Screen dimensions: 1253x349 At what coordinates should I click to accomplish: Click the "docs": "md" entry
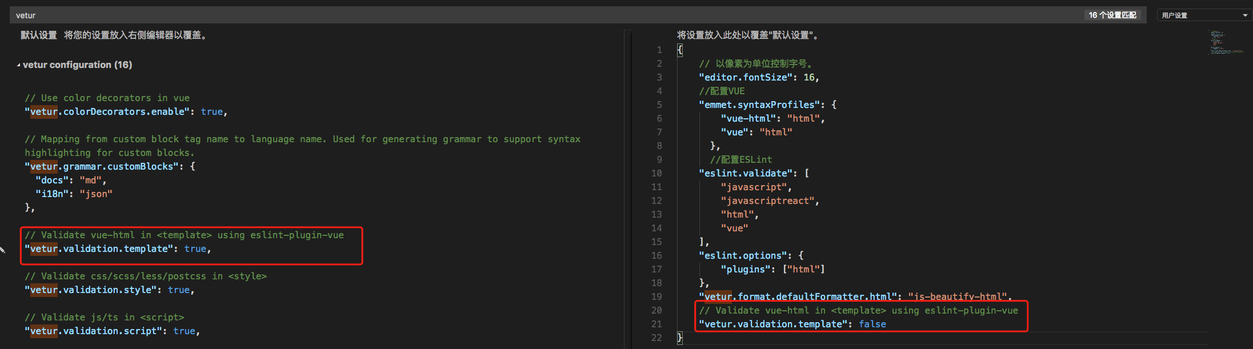[x=71, y=180]
